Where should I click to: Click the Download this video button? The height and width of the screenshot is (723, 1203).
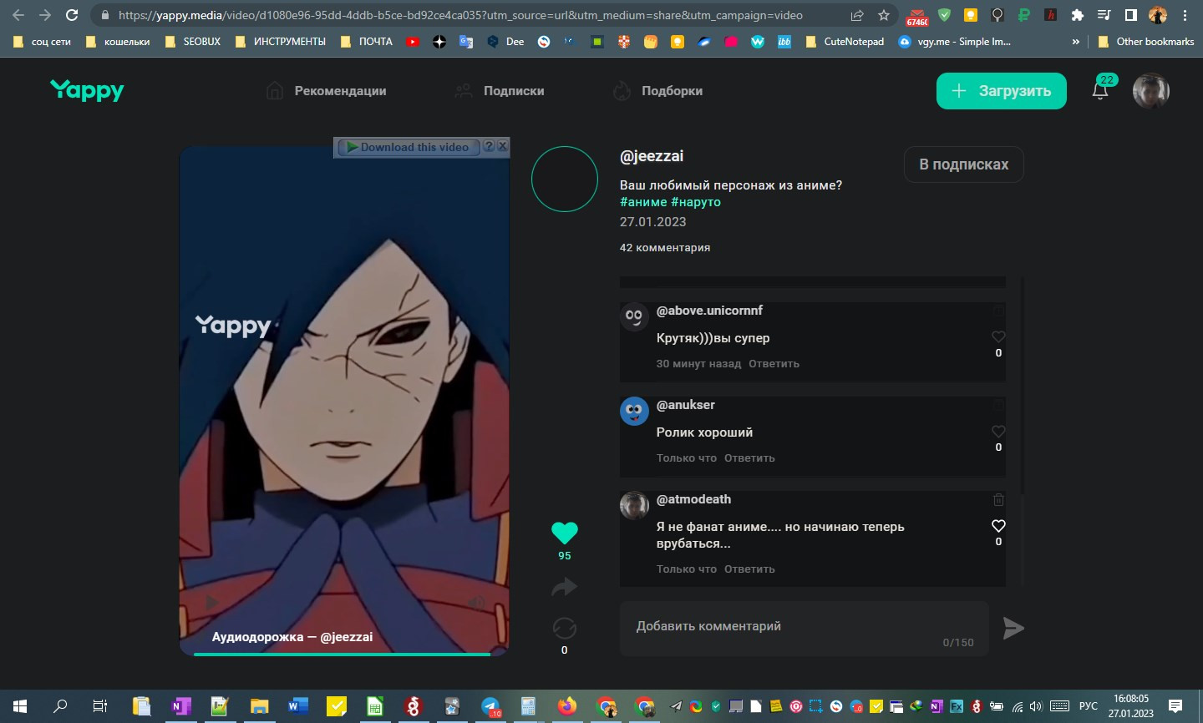[409, 147]
